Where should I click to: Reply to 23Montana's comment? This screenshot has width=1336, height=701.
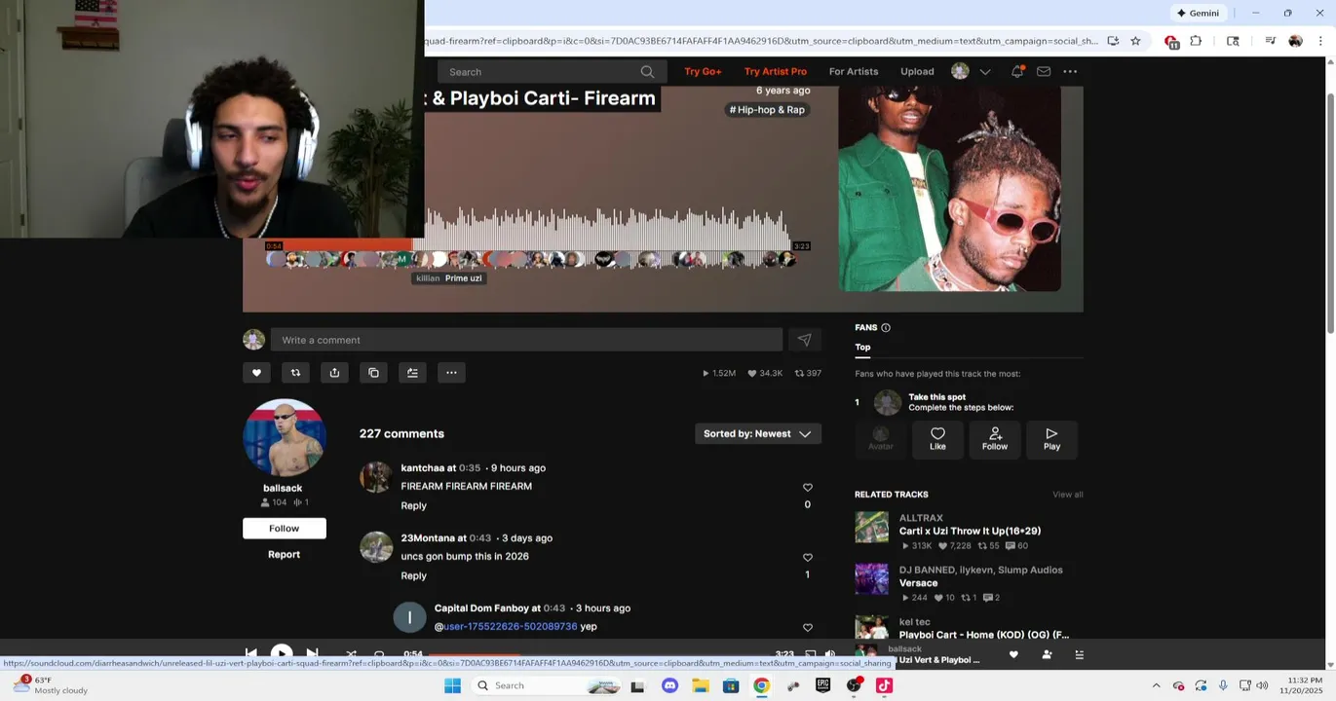pos(413,575)
